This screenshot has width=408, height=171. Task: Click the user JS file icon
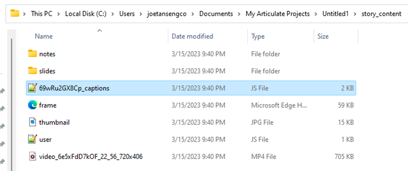(x=33, y=140)
